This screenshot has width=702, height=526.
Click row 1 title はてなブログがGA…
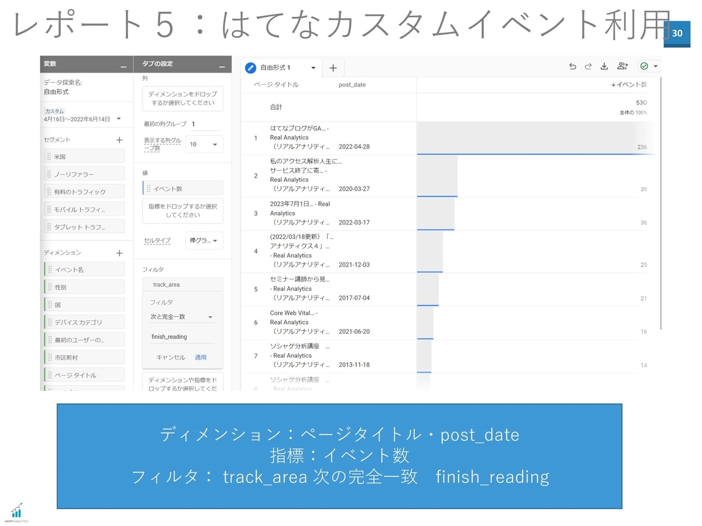pyautogui.click(x=300, y=137)
